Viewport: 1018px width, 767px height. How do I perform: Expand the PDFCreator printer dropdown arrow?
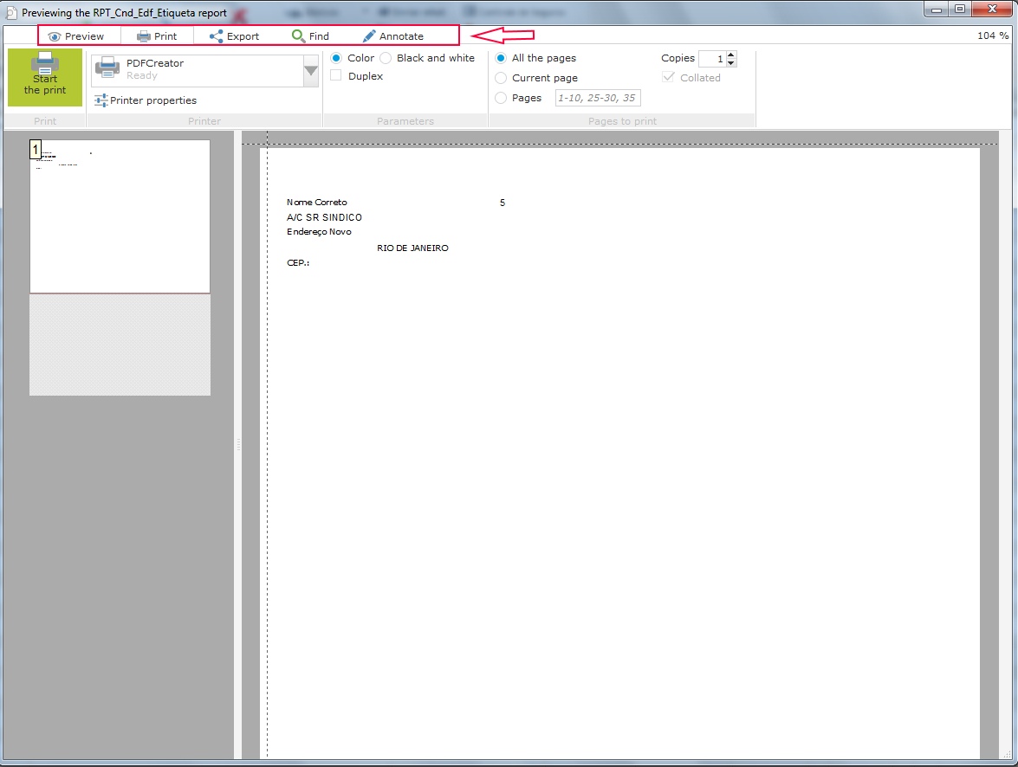point(311,71)
